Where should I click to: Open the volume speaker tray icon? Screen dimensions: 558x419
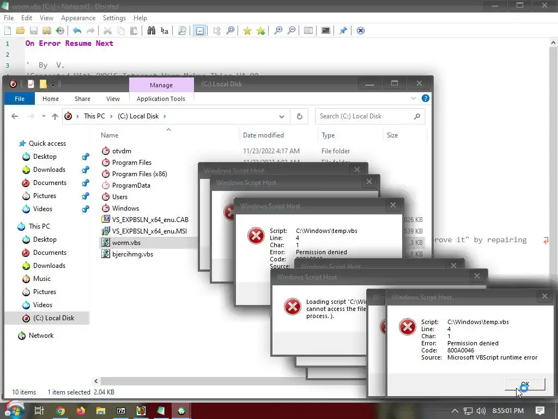pos(481,411)
